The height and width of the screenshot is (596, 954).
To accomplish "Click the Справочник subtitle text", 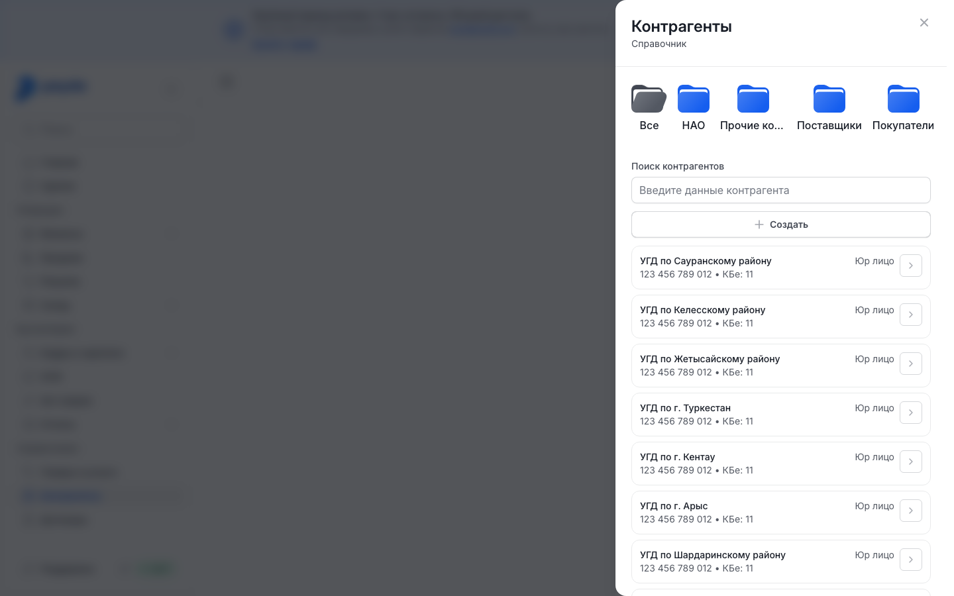I will click(659, 44).
